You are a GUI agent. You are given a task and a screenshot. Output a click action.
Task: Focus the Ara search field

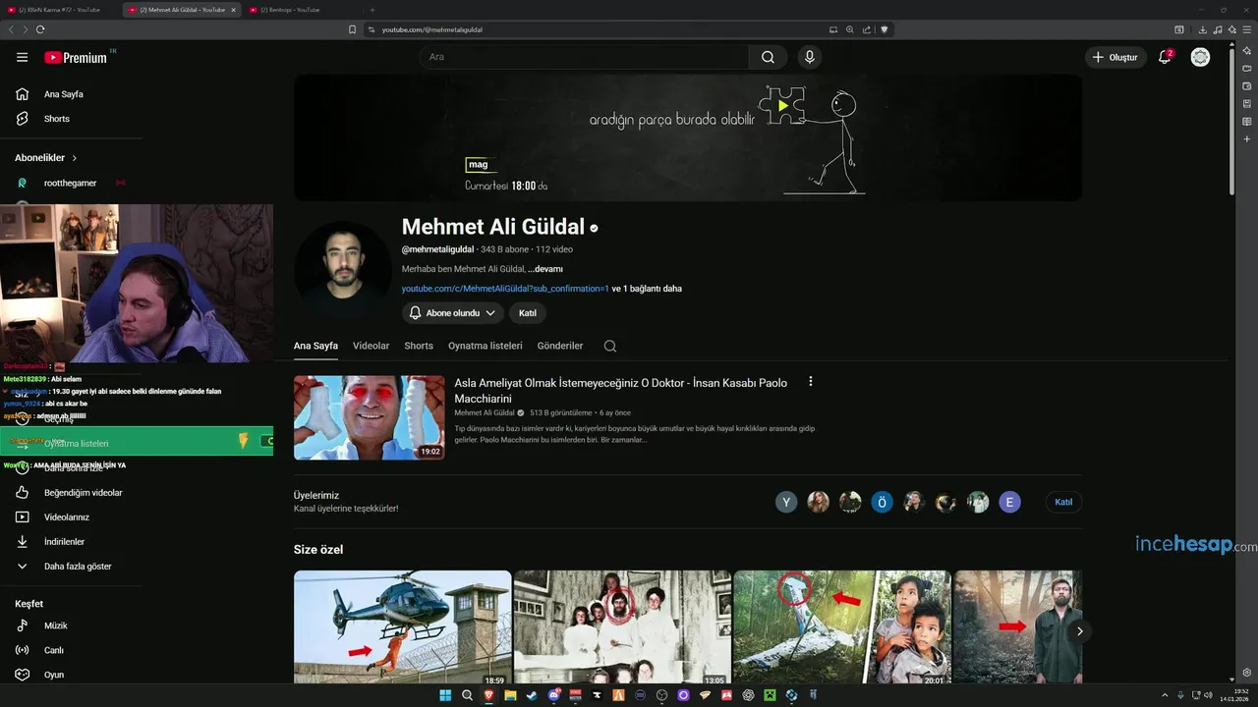click(x=584, y=57)
